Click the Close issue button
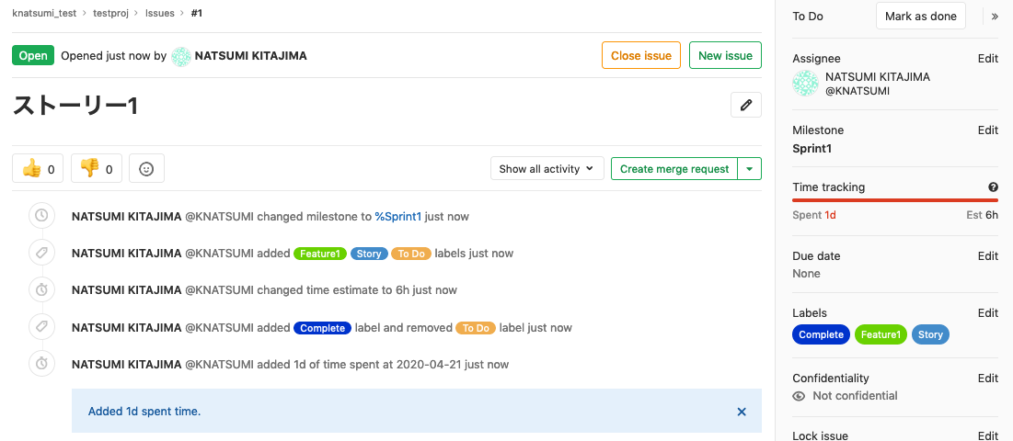1013x441 pixels. [641, 55]
